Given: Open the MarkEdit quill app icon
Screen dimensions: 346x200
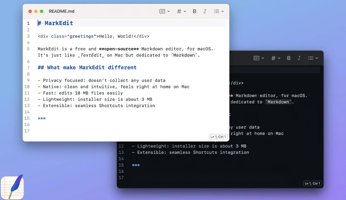Looking at the screenshot, I should (x=12, y=187).
